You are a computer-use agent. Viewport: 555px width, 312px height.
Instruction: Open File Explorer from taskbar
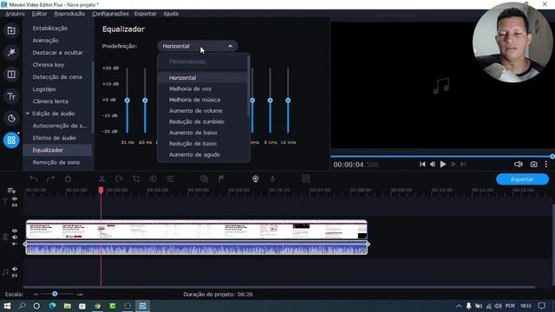click(x=68, y=306)
